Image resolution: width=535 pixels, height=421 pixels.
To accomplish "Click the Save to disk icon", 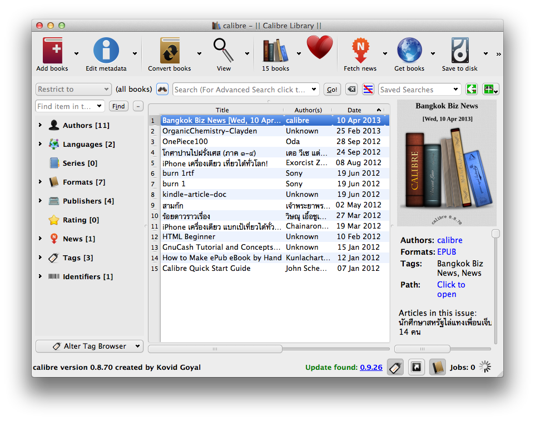I will [459, 51].
